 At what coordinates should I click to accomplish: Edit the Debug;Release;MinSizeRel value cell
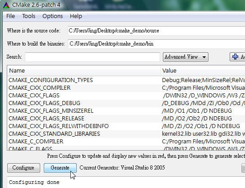click(203, 80)
